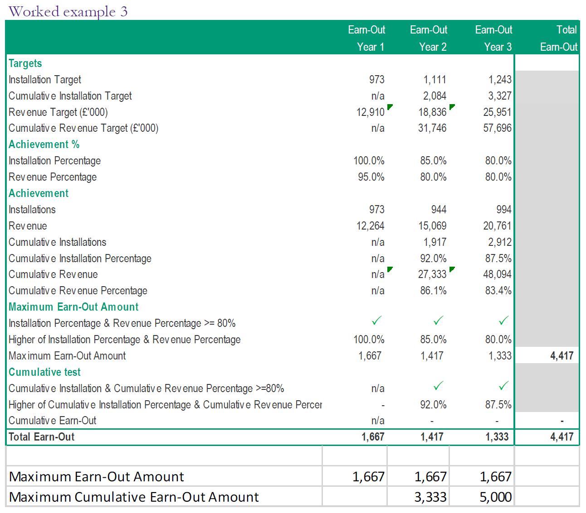Screen dimensions: 586x513
Task: Click the Maximum Cumulative Earn-Out Amount value 5,000
Action: coord(496,497)
